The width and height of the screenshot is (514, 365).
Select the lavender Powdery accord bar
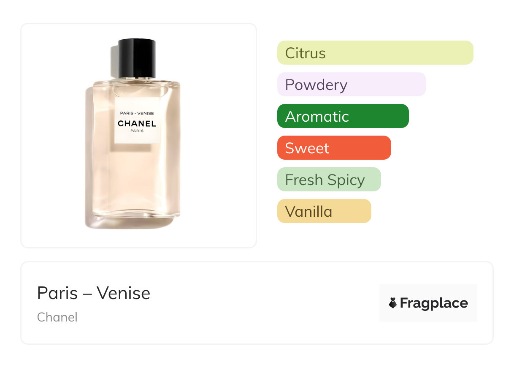tap(352, 84)
